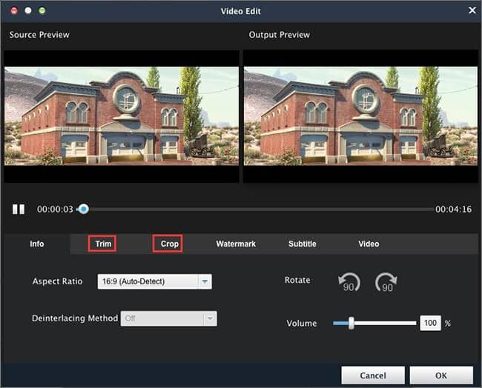Click the playback position slider handle
The image size is (482, 388).
(x=83, y=209)
